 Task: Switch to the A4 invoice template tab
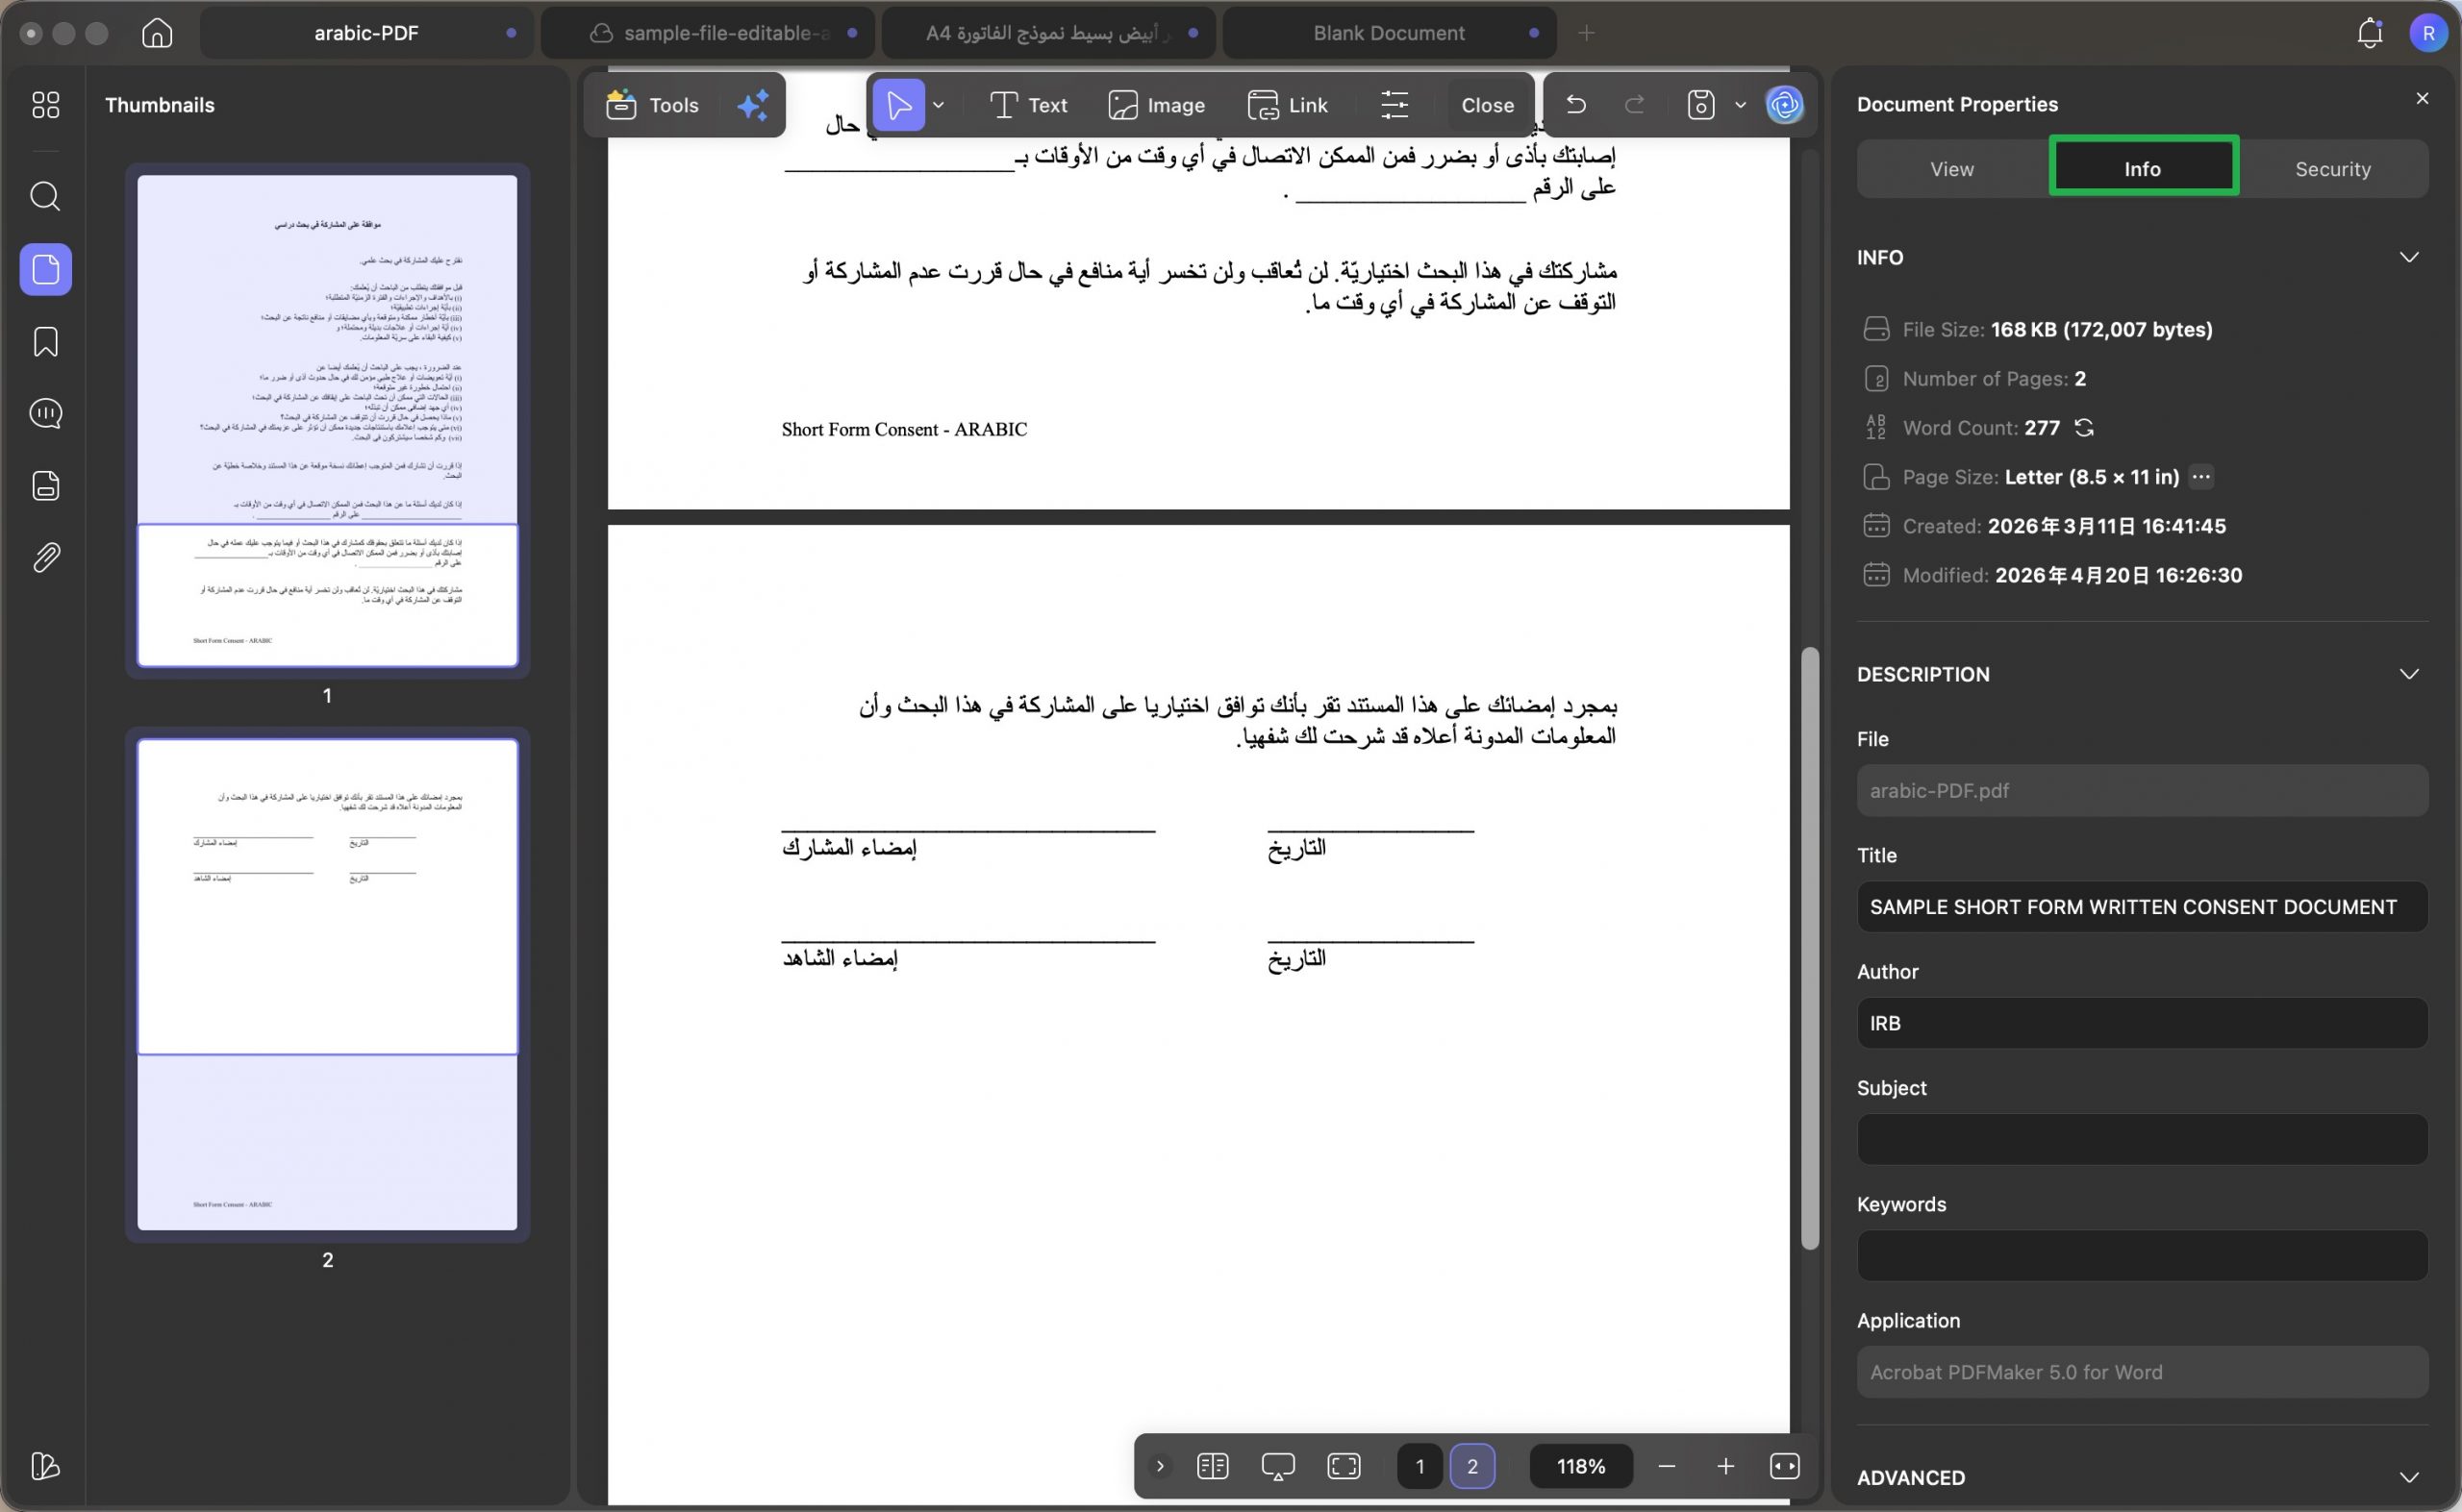coord(1047,33)
